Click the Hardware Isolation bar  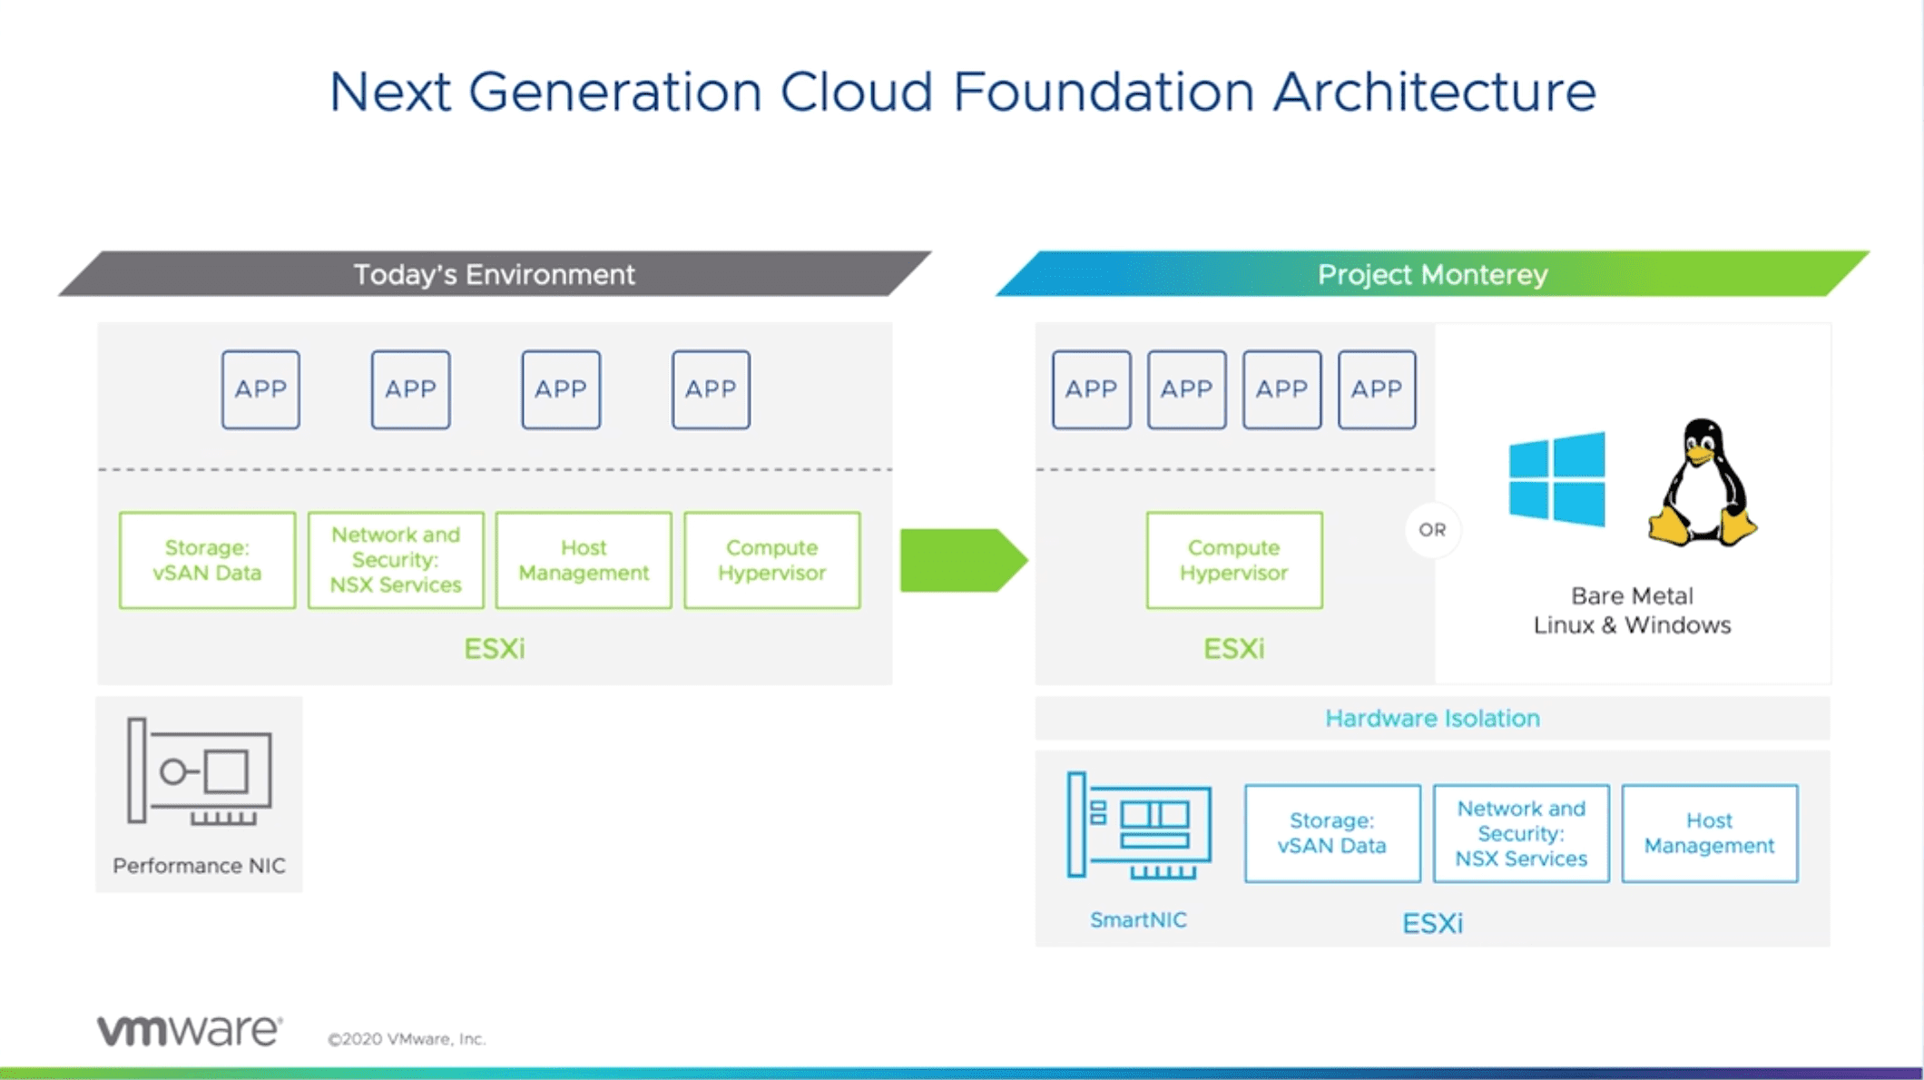[x=1432, y=718]
